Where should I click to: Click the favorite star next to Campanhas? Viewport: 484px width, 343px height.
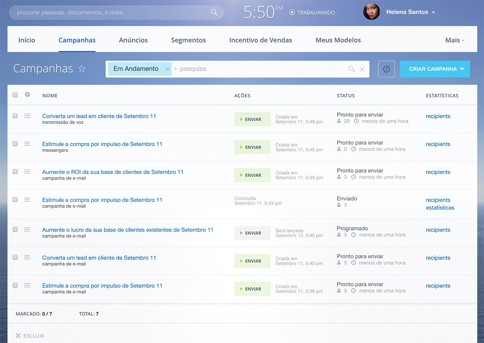(x=82, y=69)
